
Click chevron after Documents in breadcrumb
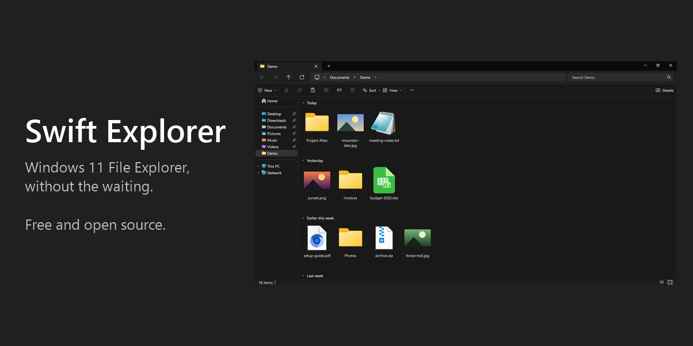point(355,77)
